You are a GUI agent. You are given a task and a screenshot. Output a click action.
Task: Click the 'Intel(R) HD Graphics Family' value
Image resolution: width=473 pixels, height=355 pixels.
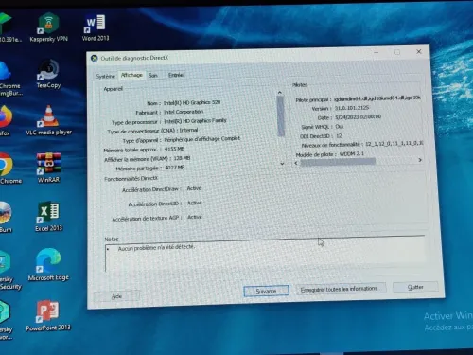195,120
